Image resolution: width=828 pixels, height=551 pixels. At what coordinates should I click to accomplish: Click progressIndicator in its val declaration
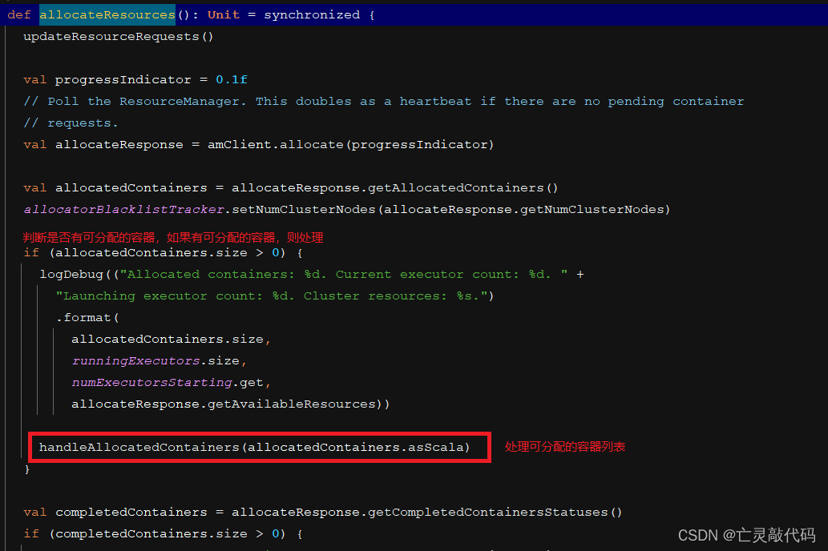(x=123, y=80)
